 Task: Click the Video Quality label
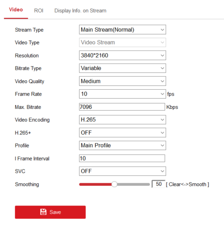(30, 81)
